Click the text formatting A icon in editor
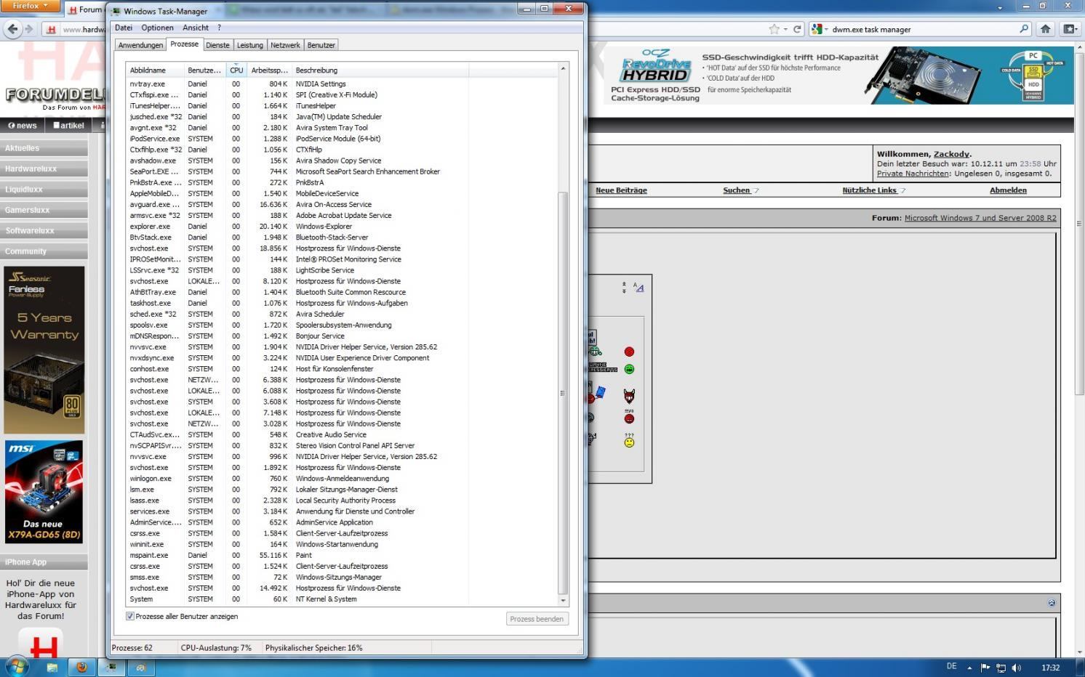 click(638, 288)
